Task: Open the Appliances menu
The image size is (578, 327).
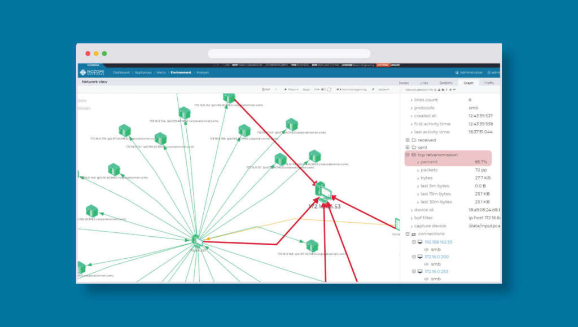Action: coord(143,73)
